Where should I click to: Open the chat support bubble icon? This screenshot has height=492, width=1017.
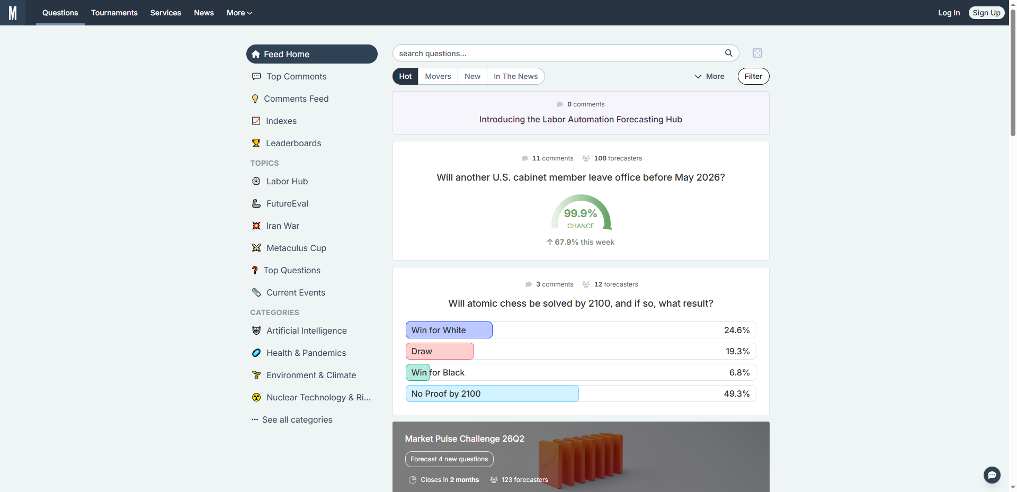click(x=992, y=475)
